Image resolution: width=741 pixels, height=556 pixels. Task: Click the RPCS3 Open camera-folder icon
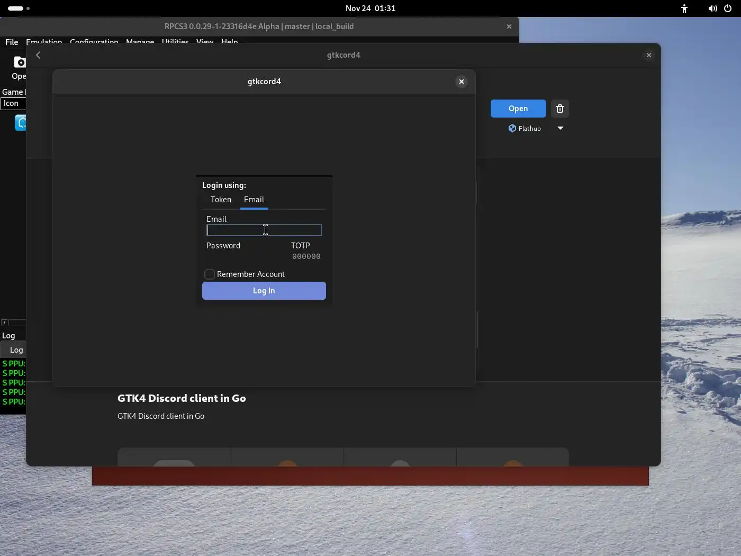20,62
